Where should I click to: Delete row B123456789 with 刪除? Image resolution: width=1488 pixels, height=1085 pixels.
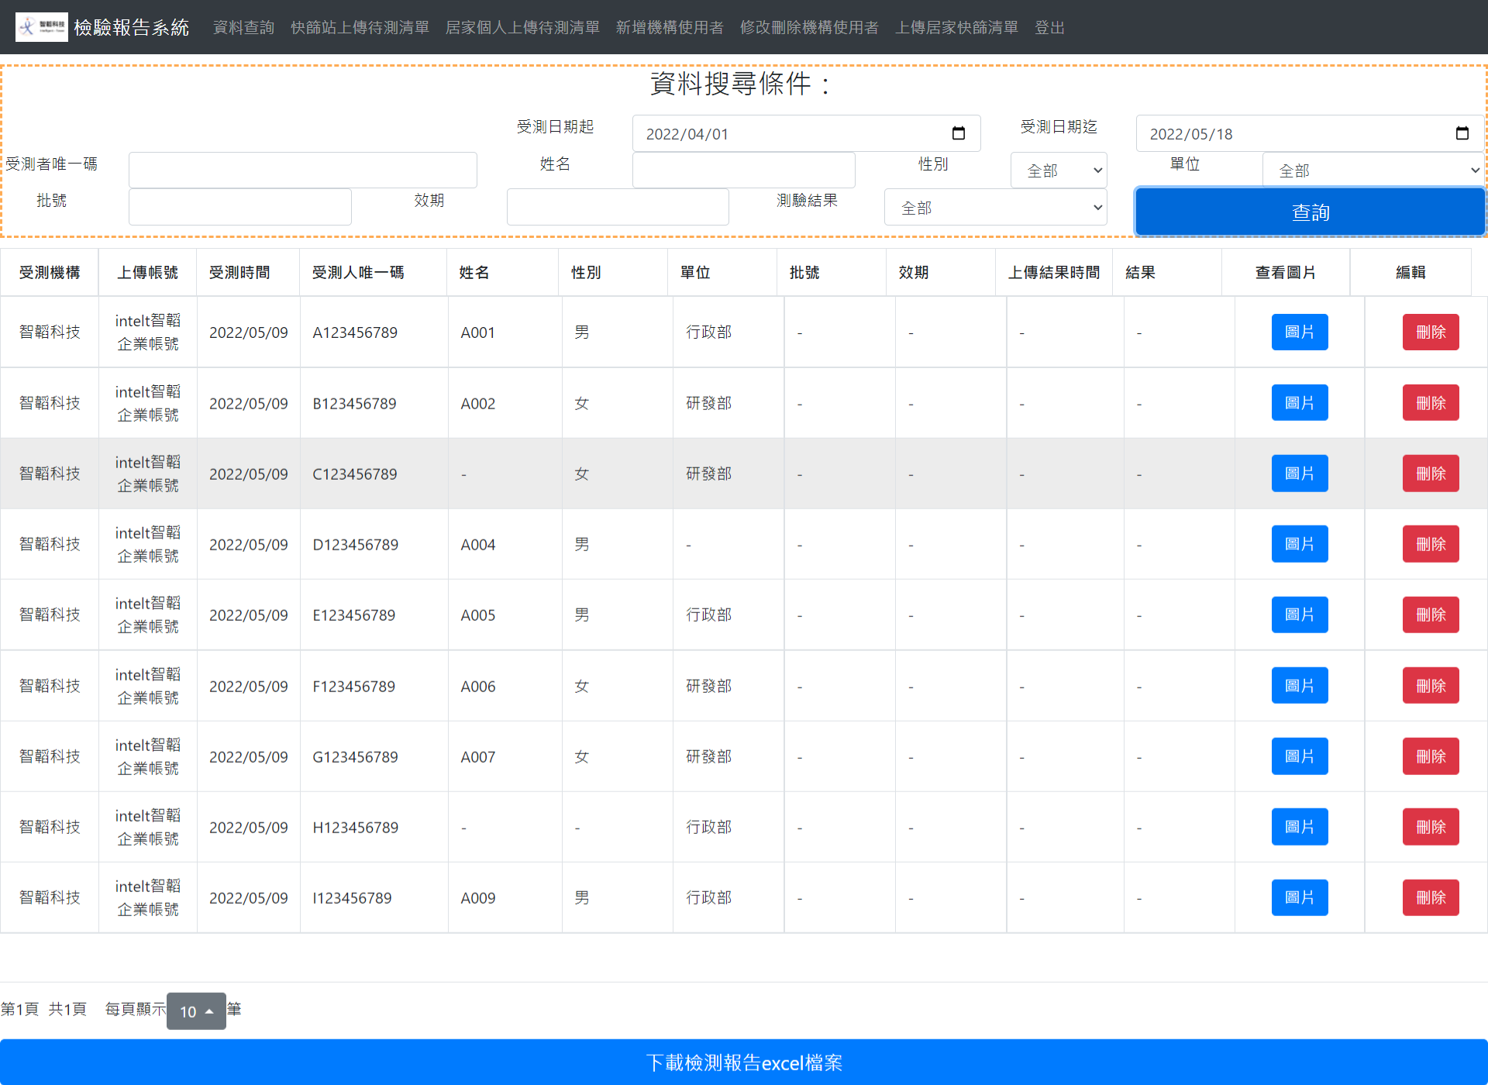[1431, 403]
